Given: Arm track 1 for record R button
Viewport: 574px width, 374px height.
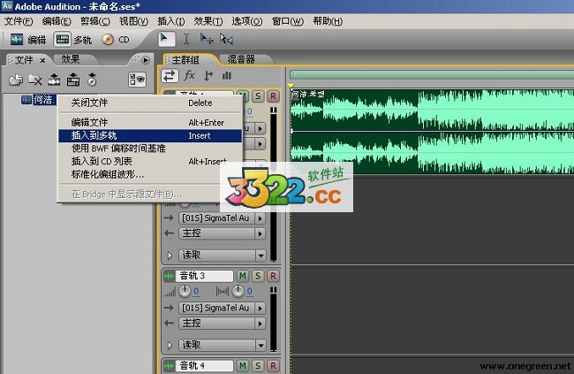Looking at the screenshot, I should [x=273, y=96].
